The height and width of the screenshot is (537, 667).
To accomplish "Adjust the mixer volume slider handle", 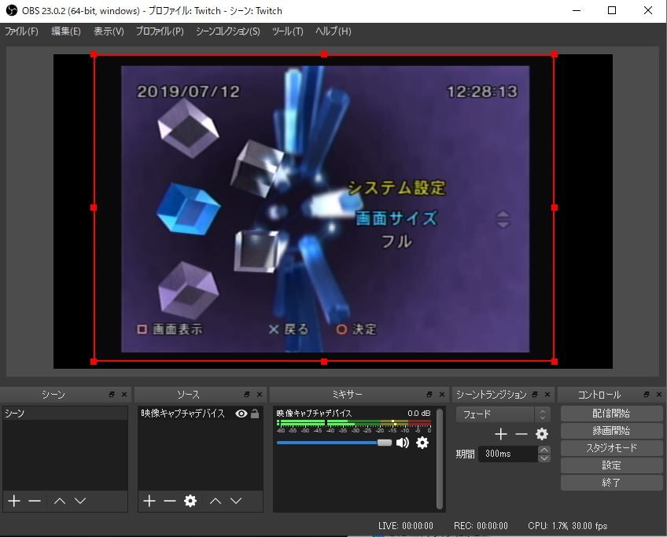I will pyautogui.click(x=385, y=443).
